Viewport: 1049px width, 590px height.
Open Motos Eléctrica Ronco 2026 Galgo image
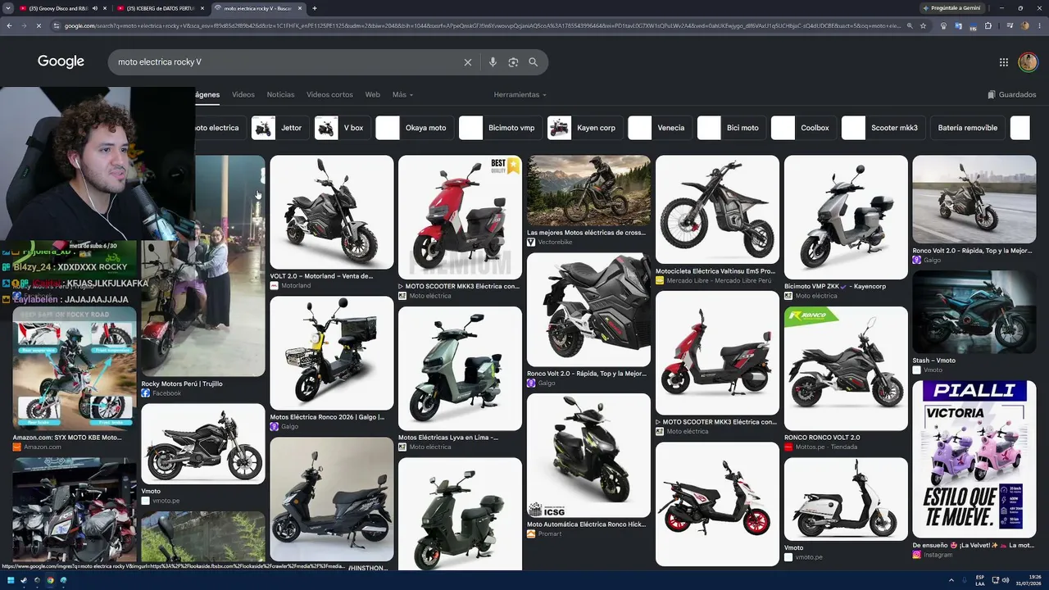pos(332,353)
